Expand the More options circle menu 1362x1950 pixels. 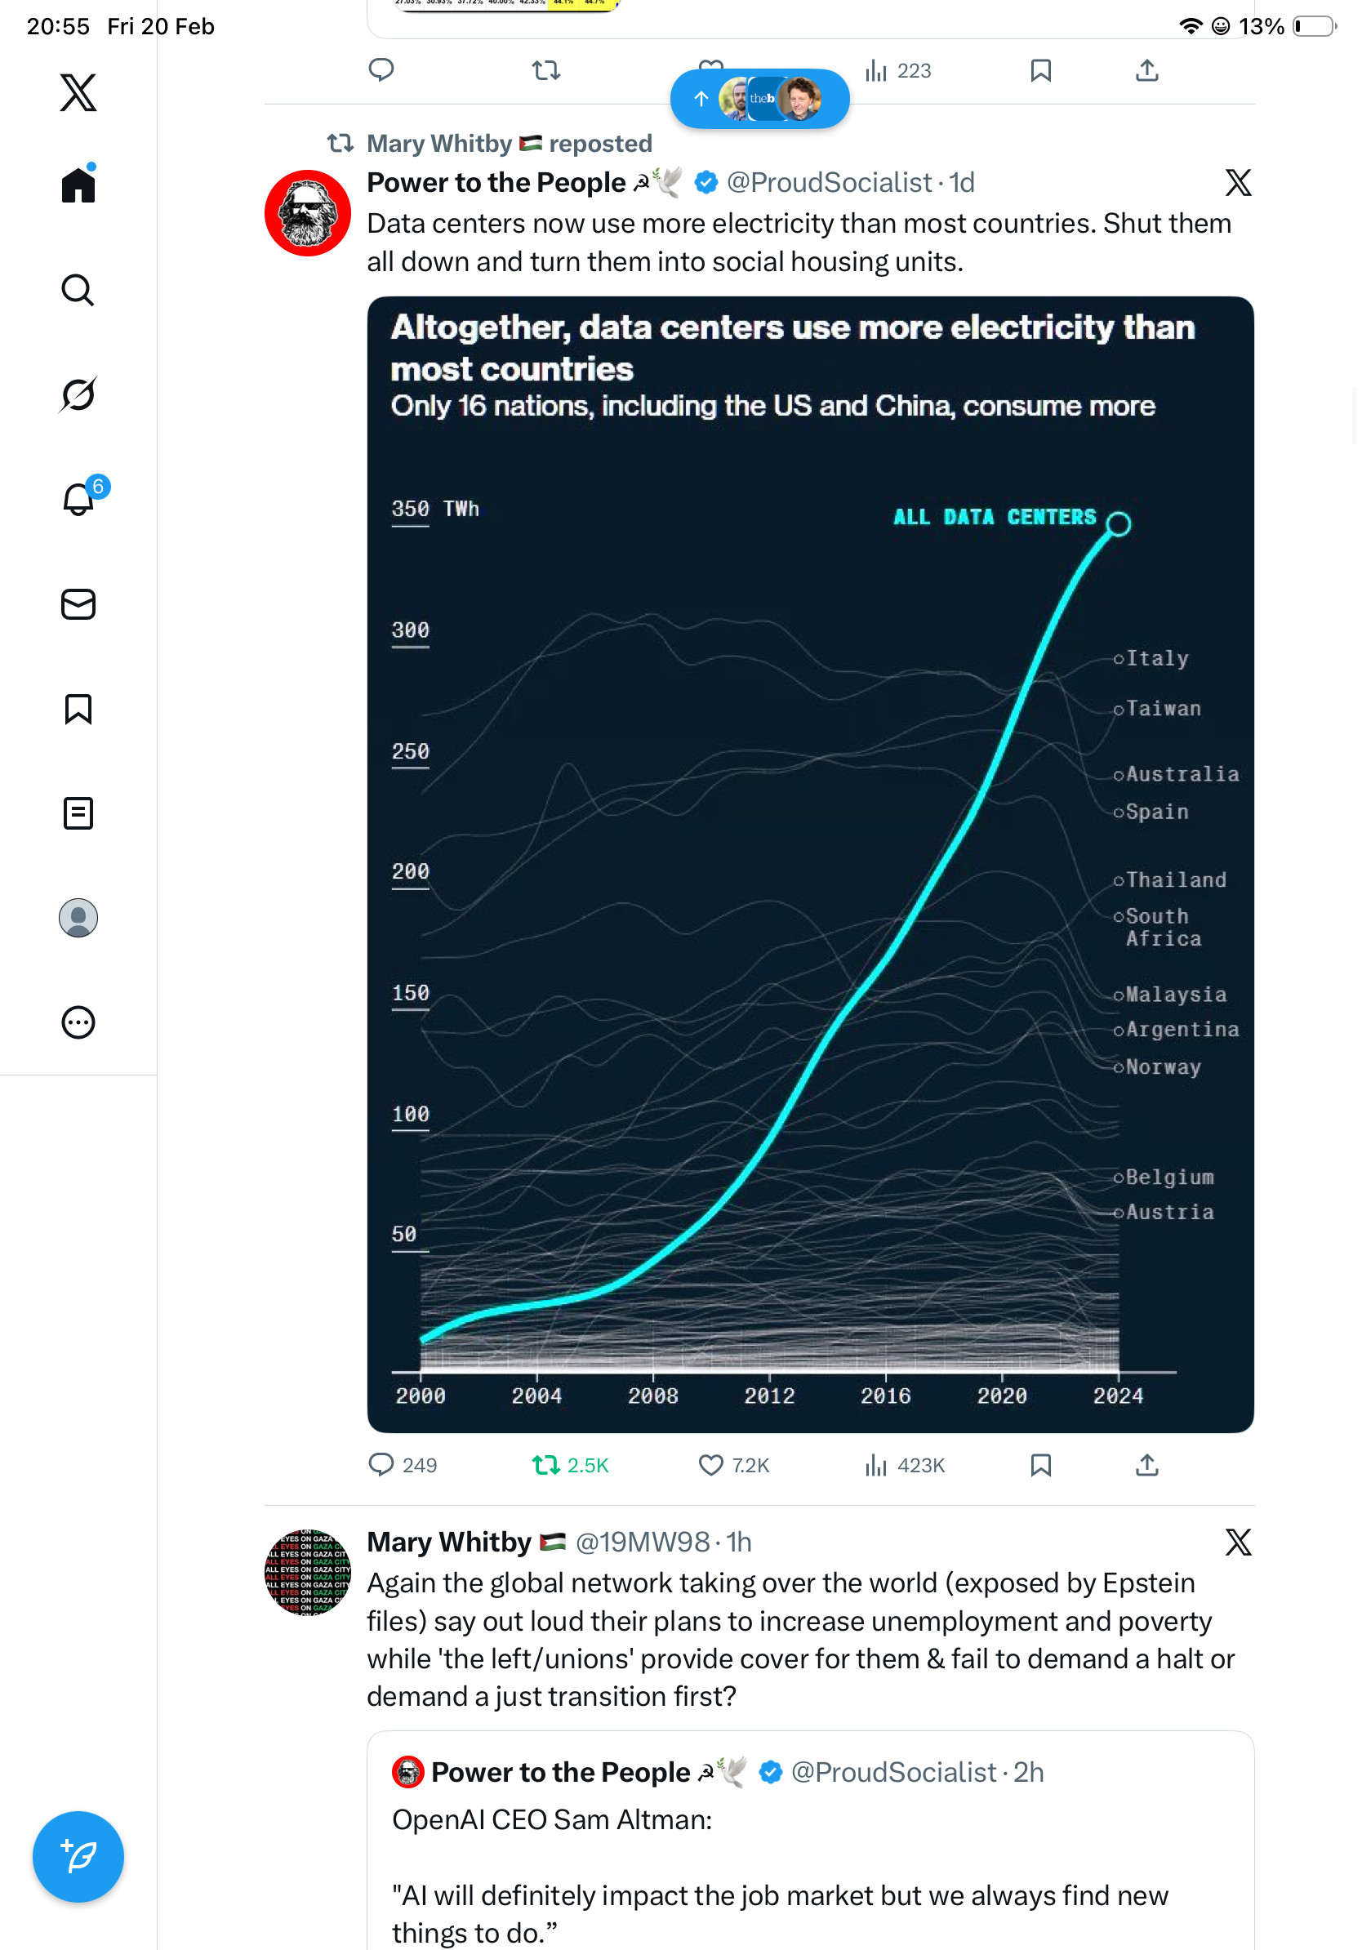tap(78, 1022)
